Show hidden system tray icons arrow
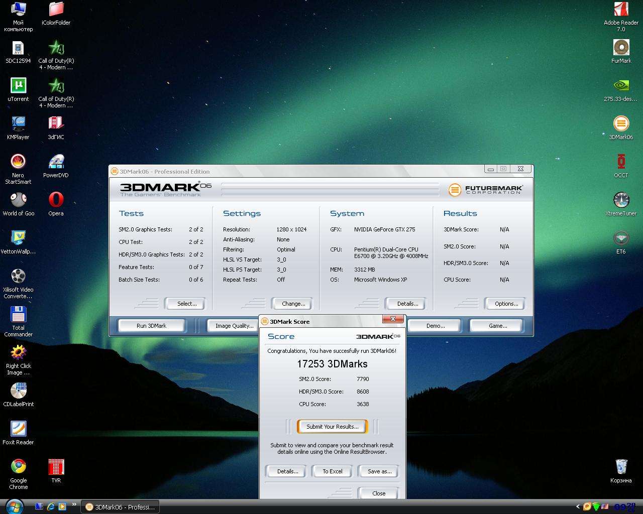Viewport: 643px width, 514px height. pyautogui.click(x=578, y=507)
